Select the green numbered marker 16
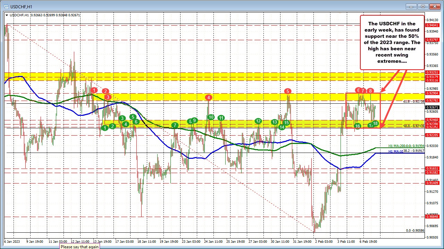The width and height of the screenshot is (444, 249). coord(358,127)
